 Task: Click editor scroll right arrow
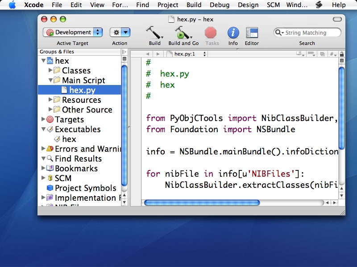[334, 203]
